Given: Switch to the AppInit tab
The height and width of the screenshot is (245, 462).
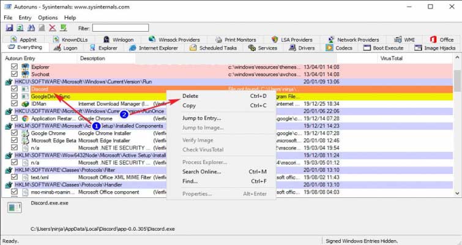Looking at the screenshot, I should point(24,40).
